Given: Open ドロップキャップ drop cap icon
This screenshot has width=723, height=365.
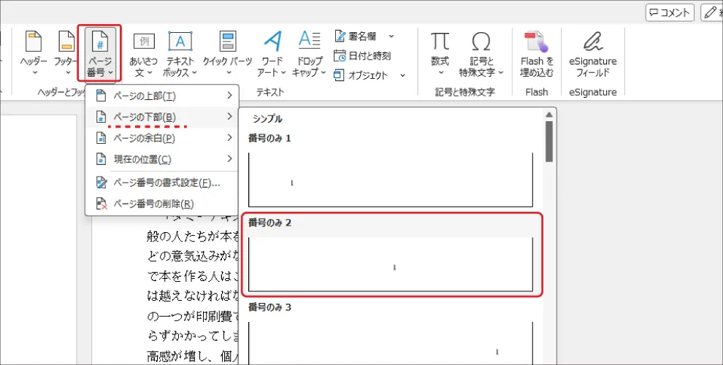Looking at the screenshot, I should point(310,41).
